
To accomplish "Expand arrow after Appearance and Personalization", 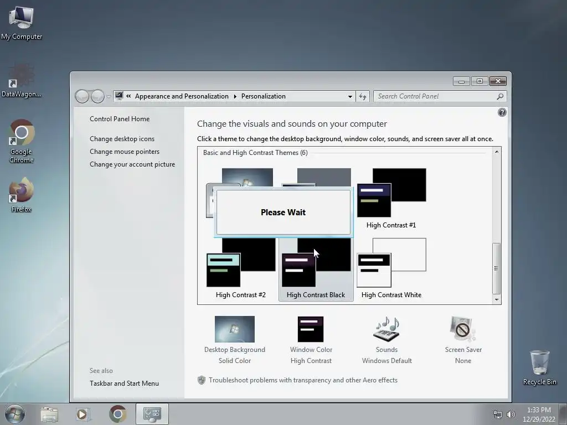I will 235,96.
